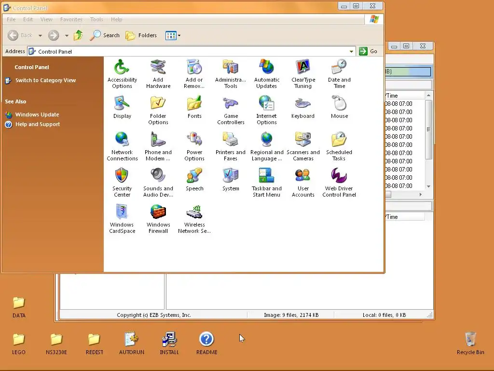Expand the Address bar dropdown
494x371 pixels.
(351, 51)
